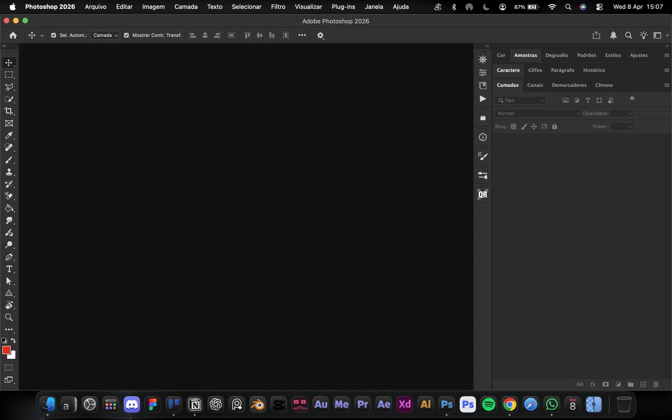
Task: Open the Caractere panel group menu
Action: [x=666, y=70]
